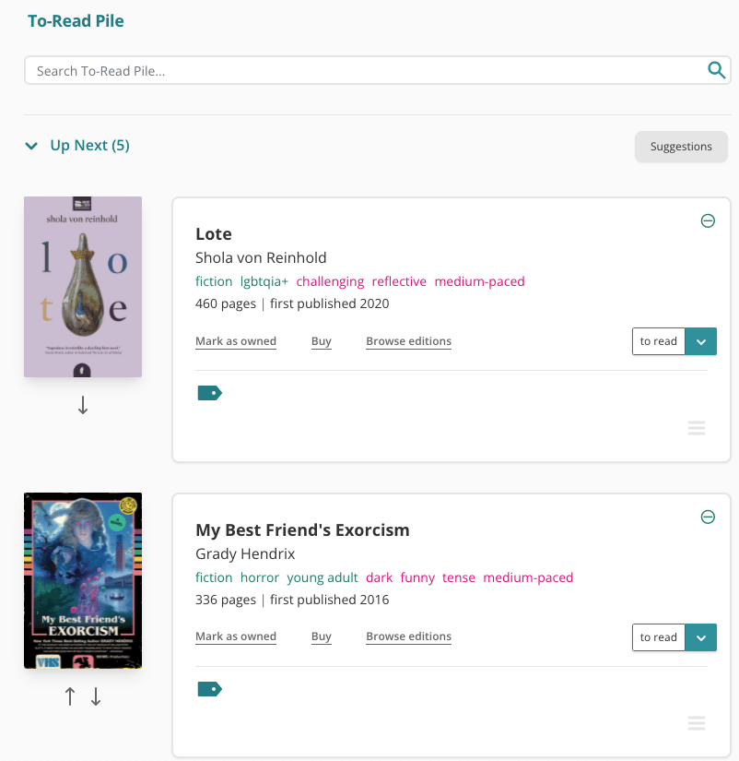Click the 'to read' button for Lote

pyautogui.click(x=659, y=341)
